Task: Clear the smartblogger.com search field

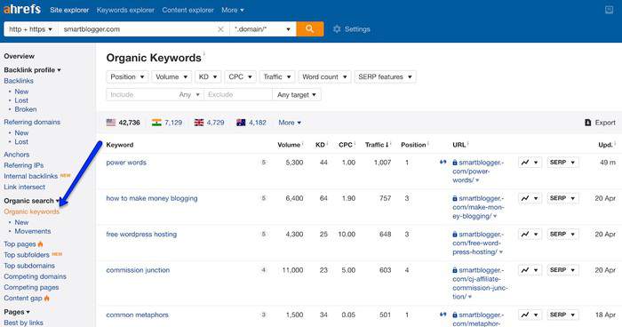Action: 220,29
